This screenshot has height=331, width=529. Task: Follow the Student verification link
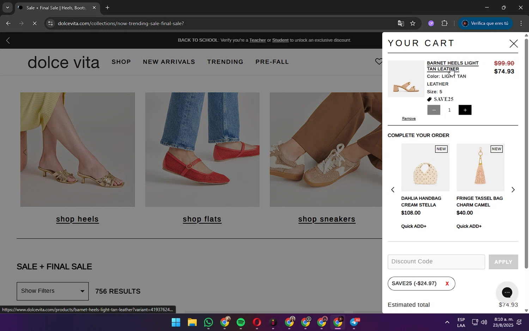pyautogui.click(x=280, y=40)
